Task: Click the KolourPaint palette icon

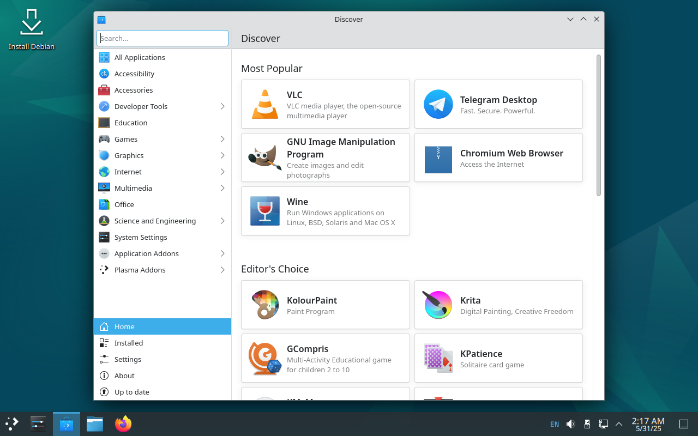Action: 265,305
